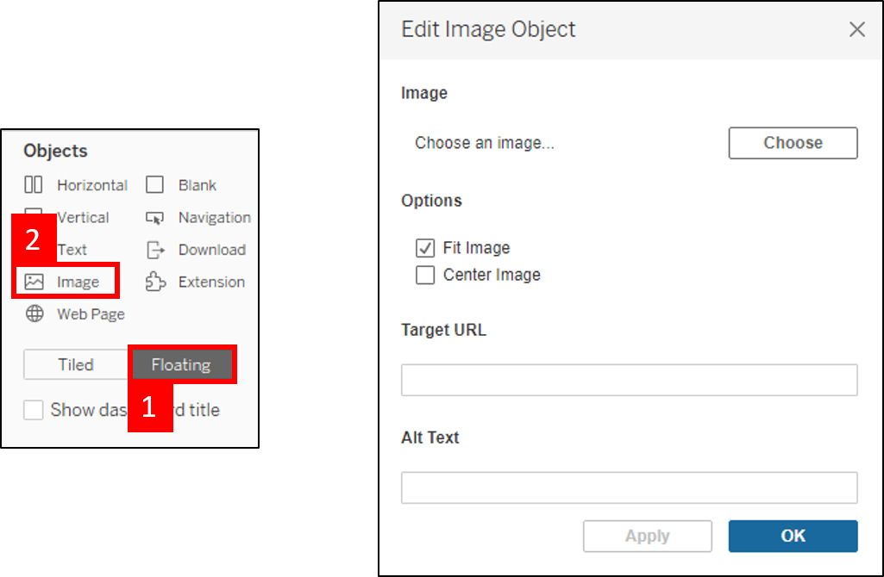The height and width of the screenshot is (577, 884).
Task: Uncheck the Fit Image checkbox
Action: click(425, 249)
